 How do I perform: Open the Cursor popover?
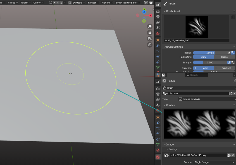[x=38, y=3]
